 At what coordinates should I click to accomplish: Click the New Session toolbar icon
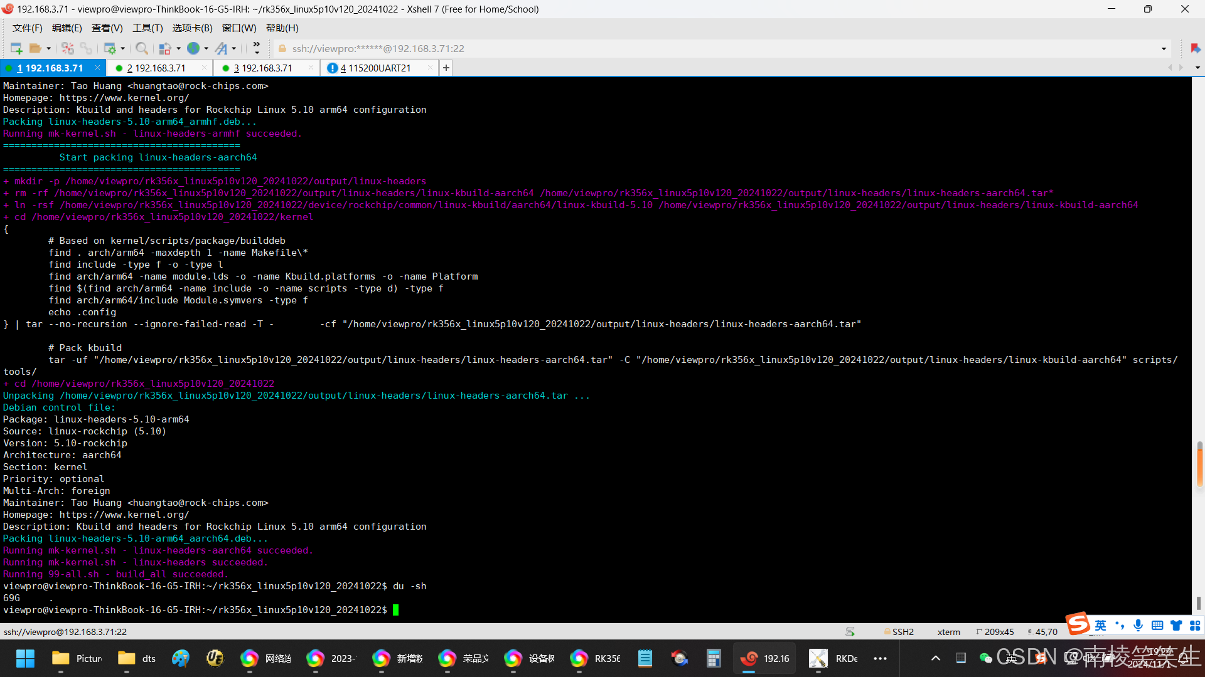[16, 48]
